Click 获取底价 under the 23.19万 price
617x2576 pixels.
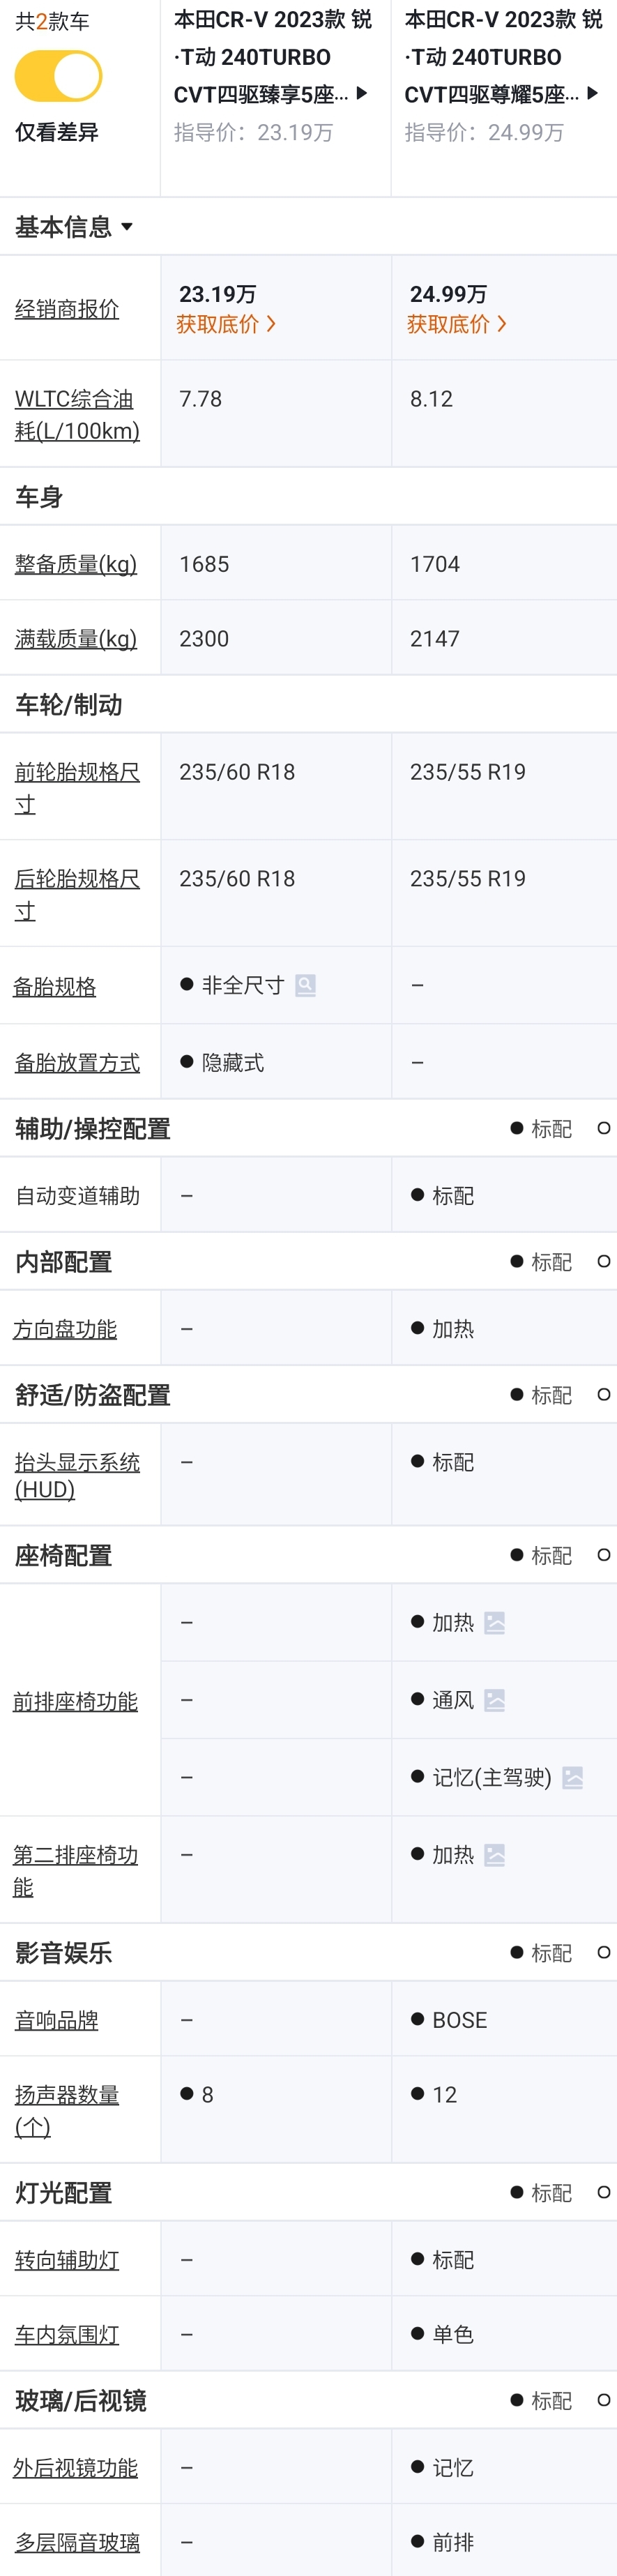[x=226, y=324]
